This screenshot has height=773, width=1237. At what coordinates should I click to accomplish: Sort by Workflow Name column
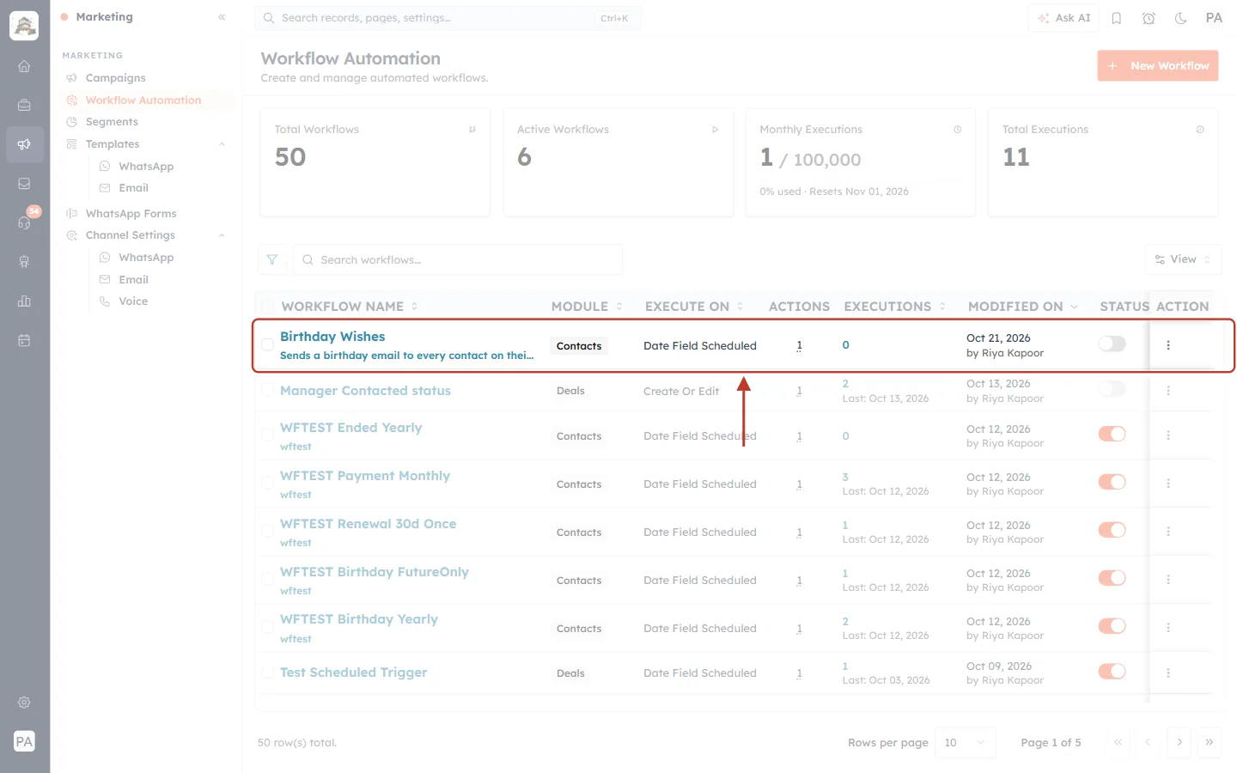[x=349, y=307]
